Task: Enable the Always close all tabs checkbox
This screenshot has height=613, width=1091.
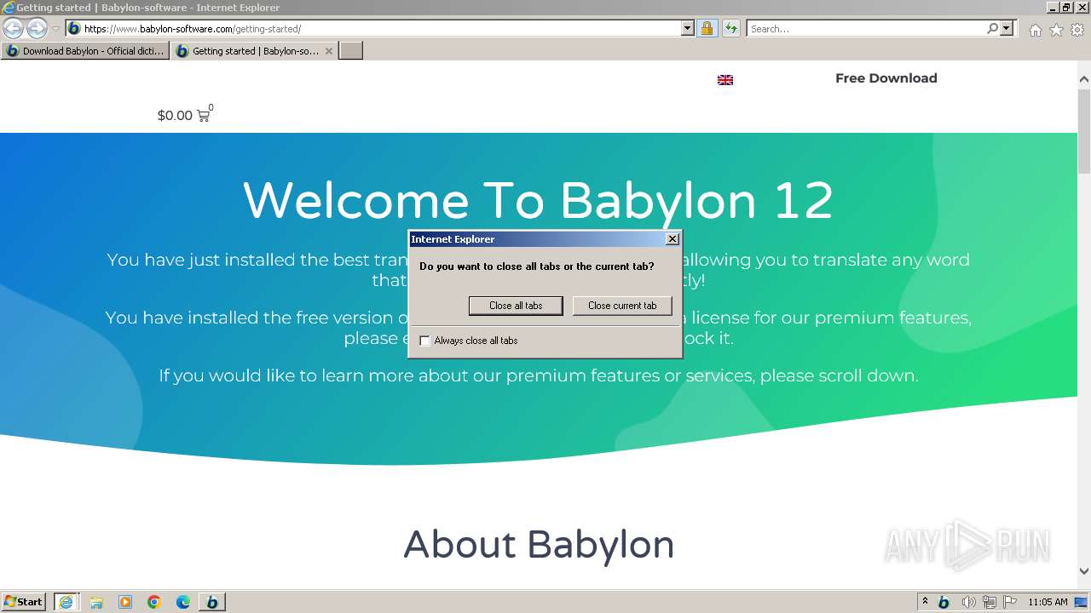Action: pyautogui.click(x=424, y=341)
